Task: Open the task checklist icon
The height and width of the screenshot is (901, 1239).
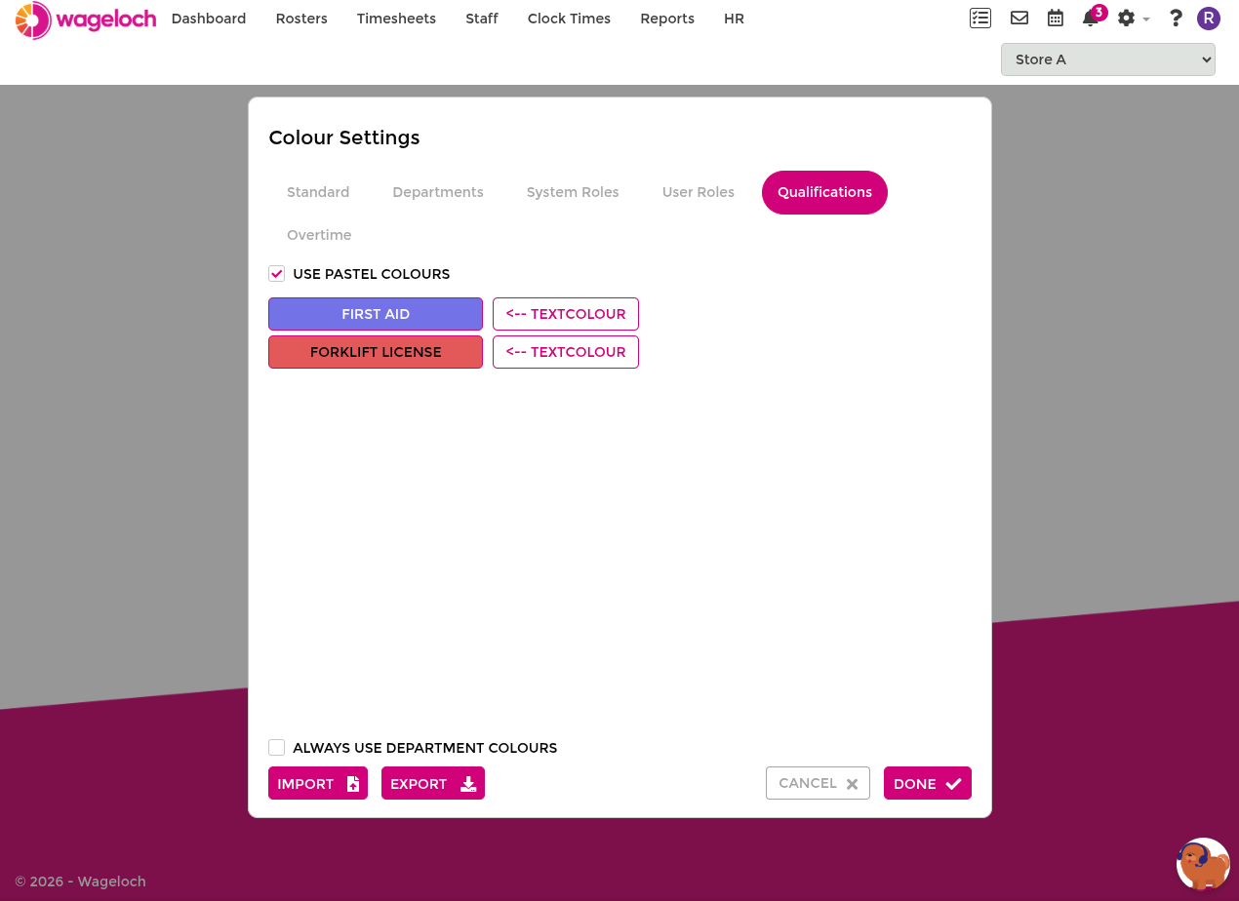Action: pyautogui.click(x=980, y=18)
